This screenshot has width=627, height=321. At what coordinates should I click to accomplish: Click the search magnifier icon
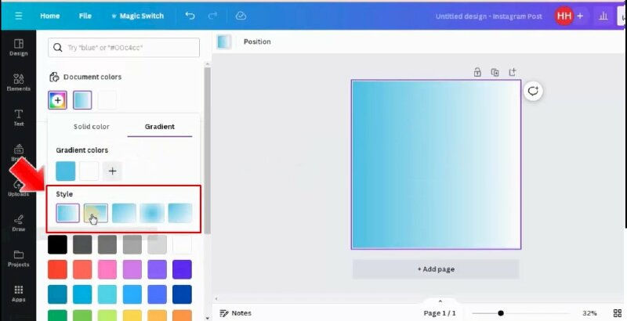(x=57, y=48)
